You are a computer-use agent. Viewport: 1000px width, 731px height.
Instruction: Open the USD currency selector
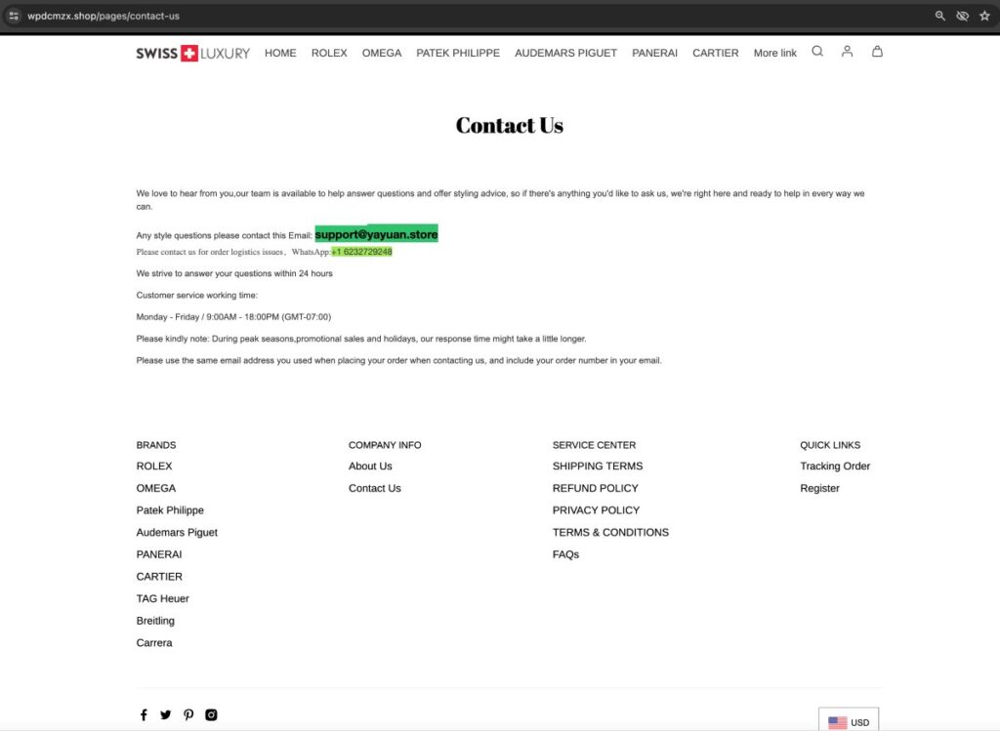pyautogui.click(x=849, y=720)
